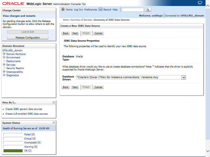Click the Release Configuration button
210x157 pixels.
pos(28,38)
